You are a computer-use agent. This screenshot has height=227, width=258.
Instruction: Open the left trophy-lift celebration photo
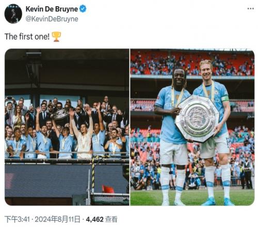tap(67, 127)
